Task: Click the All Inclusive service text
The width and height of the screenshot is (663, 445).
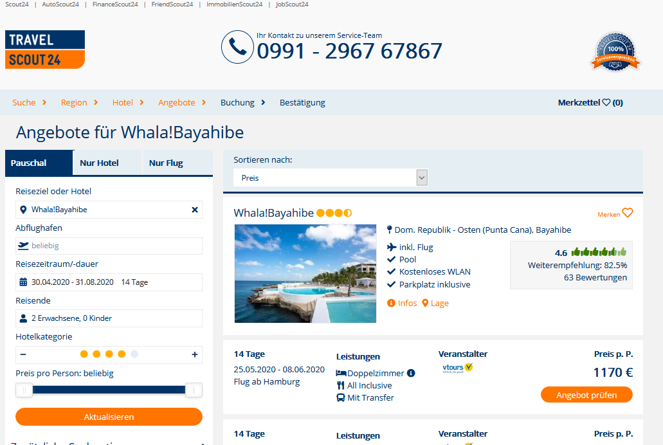Action: click(x=370, y=385)
